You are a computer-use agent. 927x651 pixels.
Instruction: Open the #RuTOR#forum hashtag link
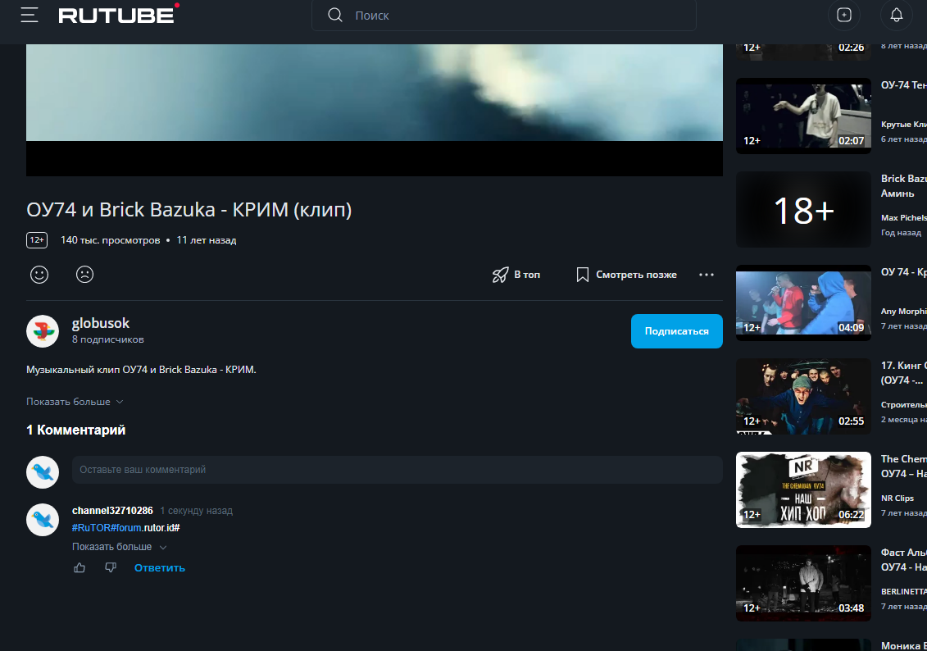coord(107,527)
